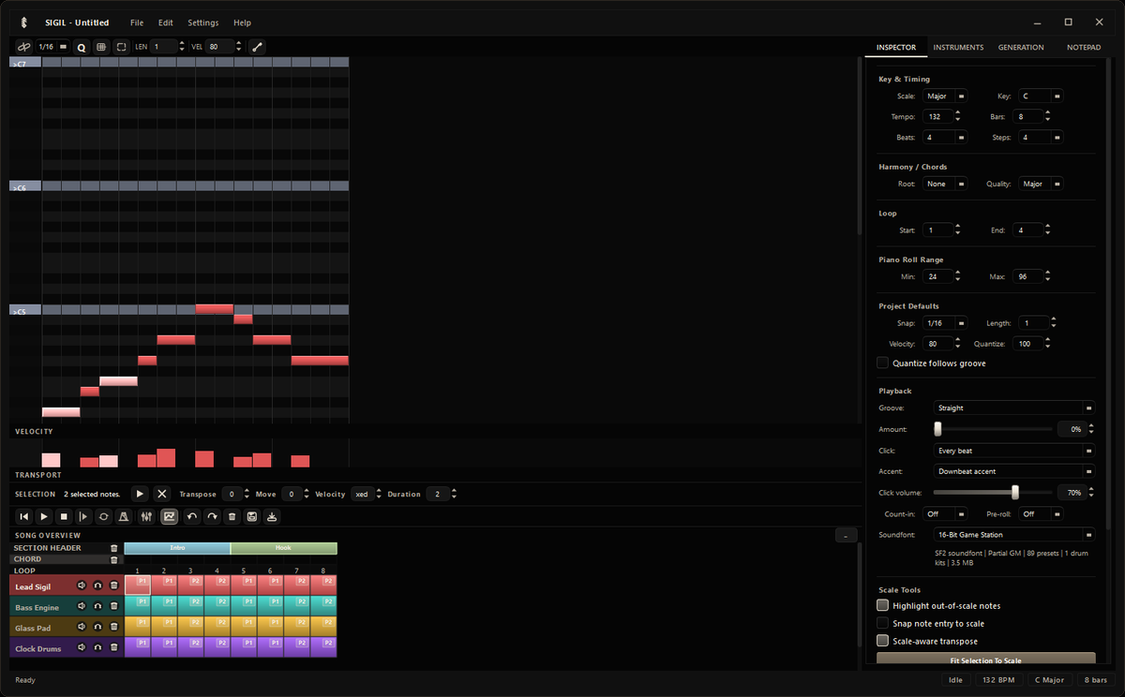Open the Help menu

(x=242, y=22)
